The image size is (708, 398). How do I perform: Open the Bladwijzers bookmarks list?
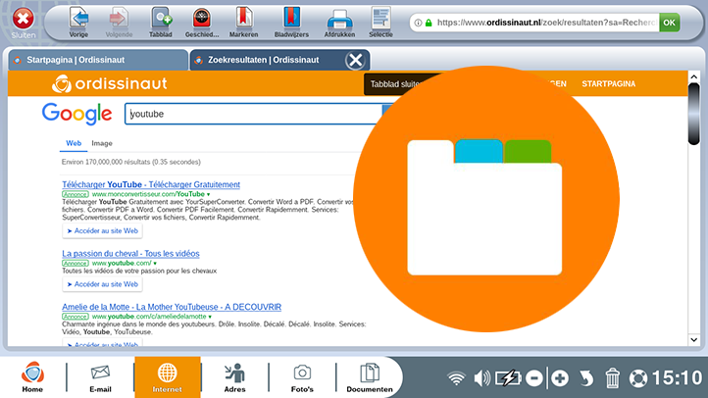coord(291,23)
